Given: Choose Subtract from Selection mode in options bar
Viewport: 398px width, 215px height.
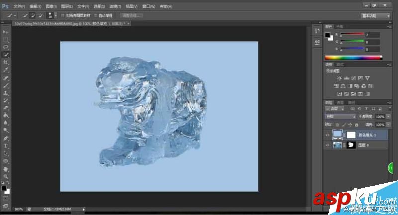Looking at the screenshot, I should tap(40, 16).
